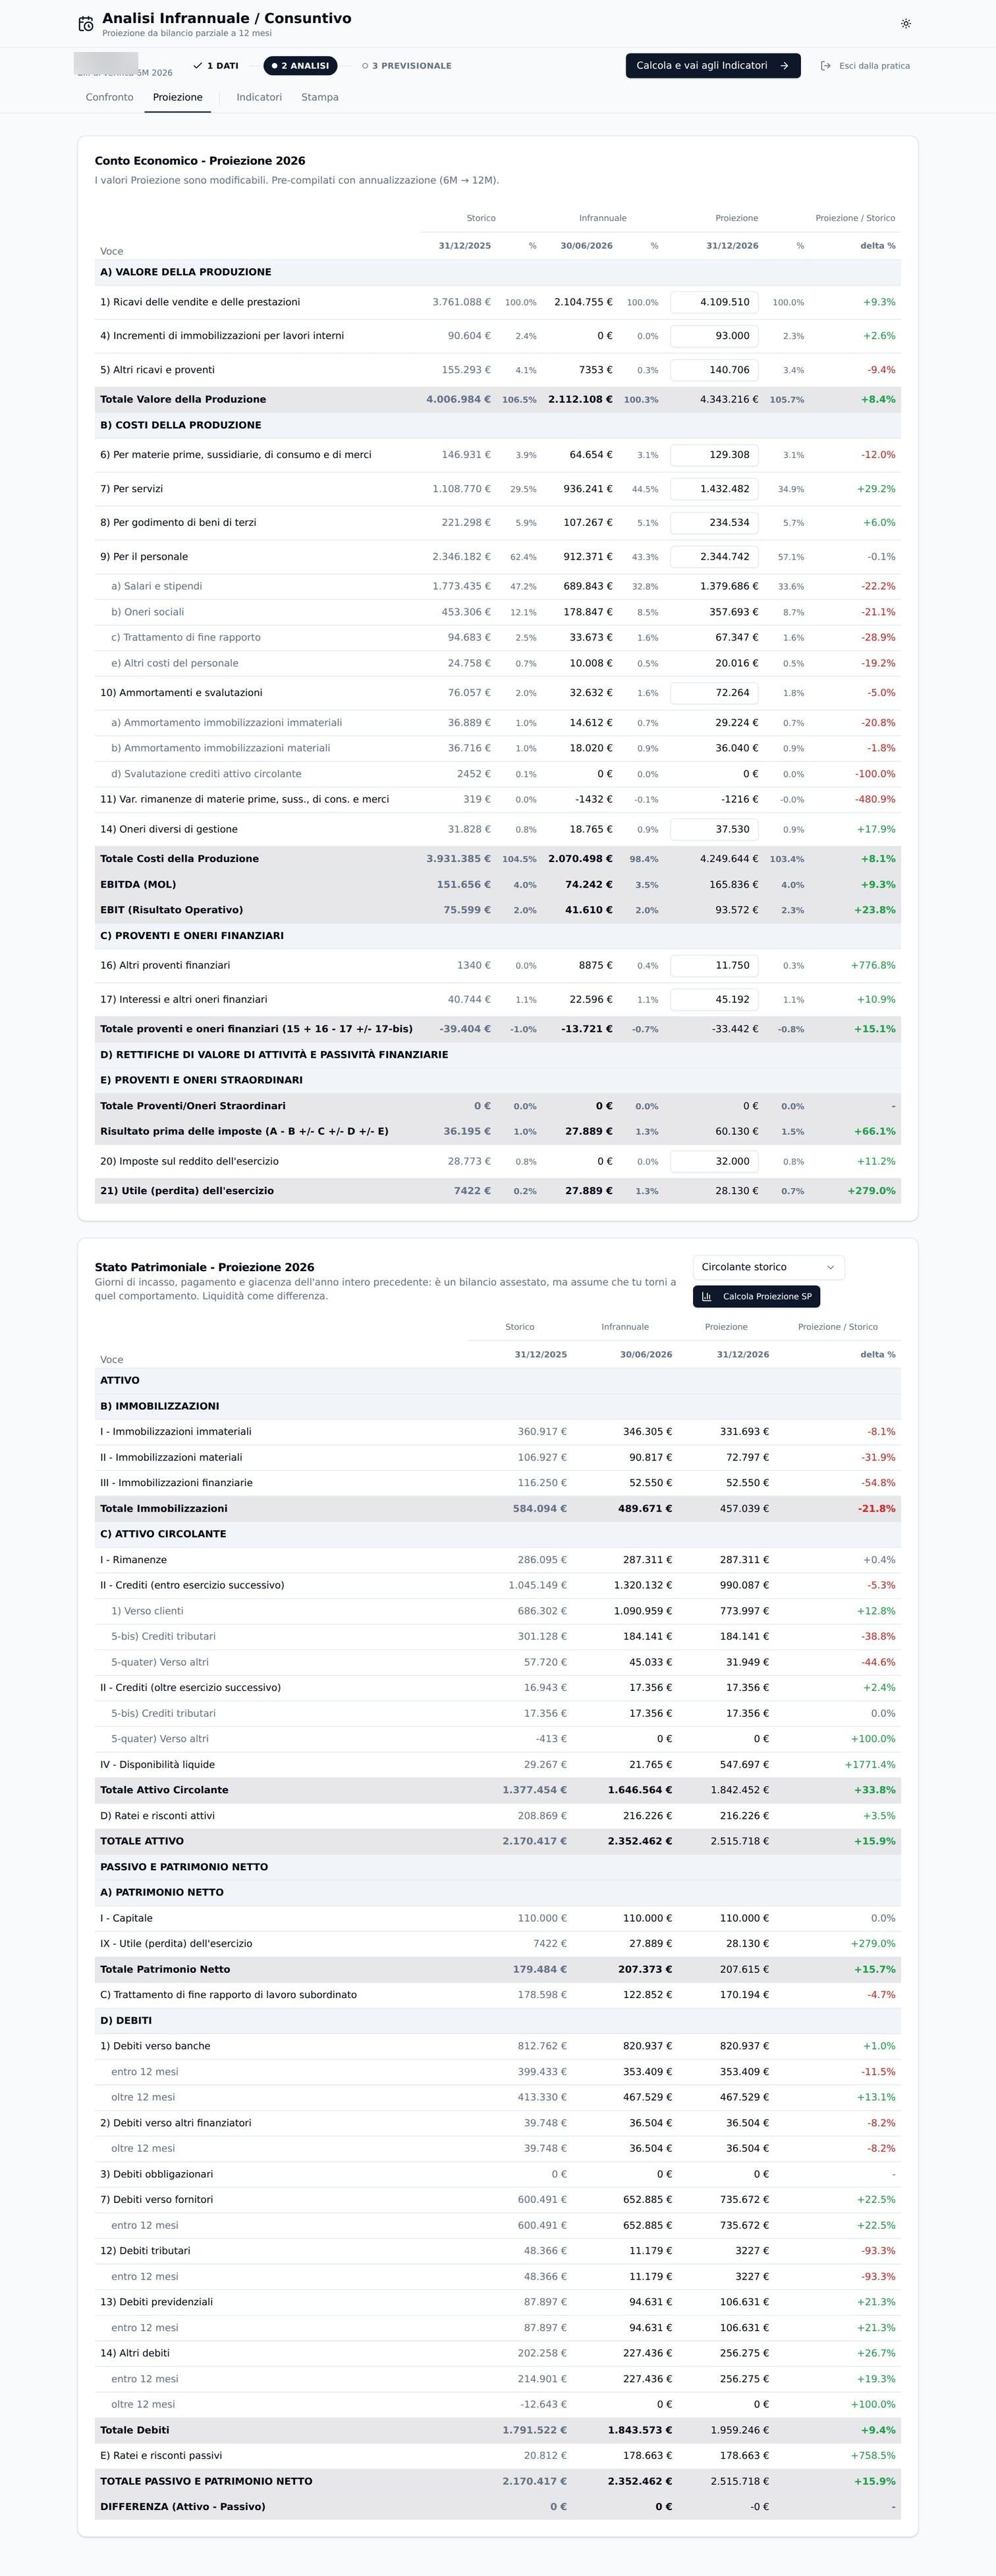This screenshot has height=2576, width=996.
Task: Edit the Per servizi projection field 1.432.482
Action: pyautogui.click(x=714, y=489)
